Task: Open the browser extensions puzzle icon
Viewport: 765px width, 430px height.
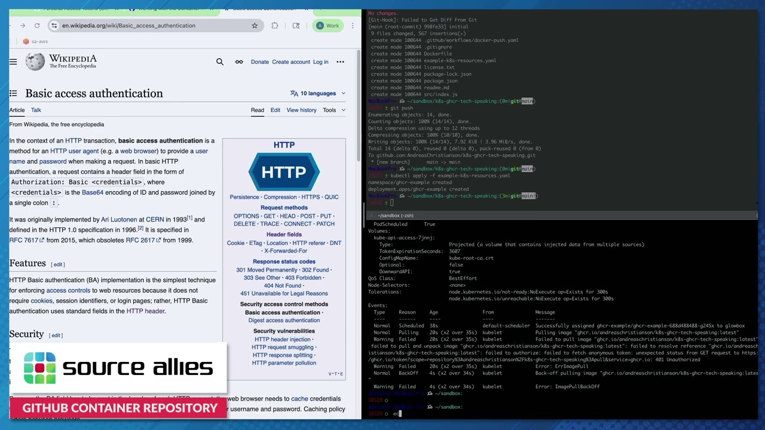Action: click(274, 26)
